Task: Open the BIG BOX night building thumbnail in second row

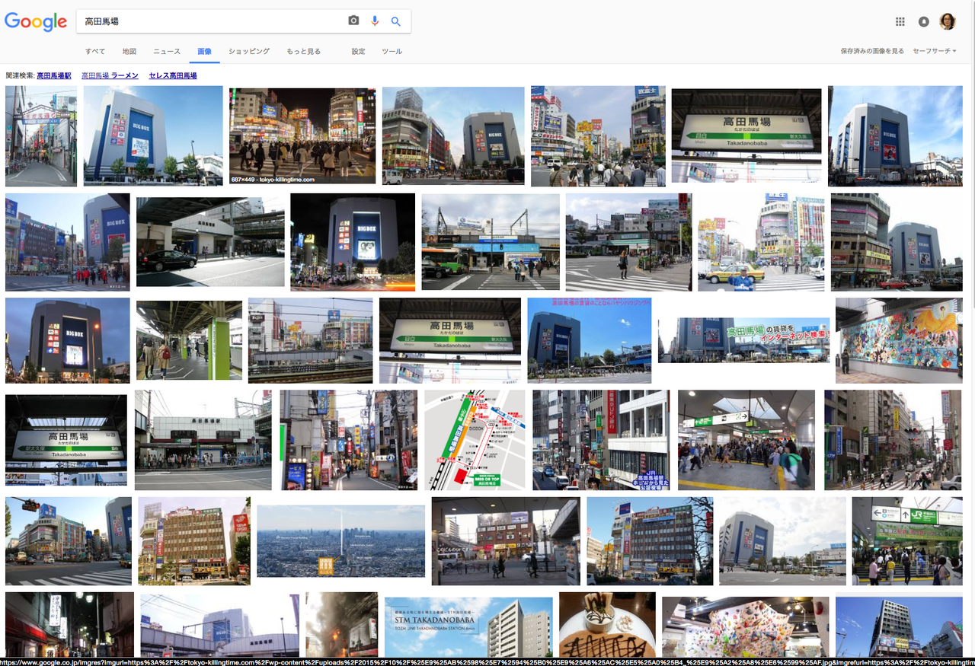Action: [x=353, y=242]
